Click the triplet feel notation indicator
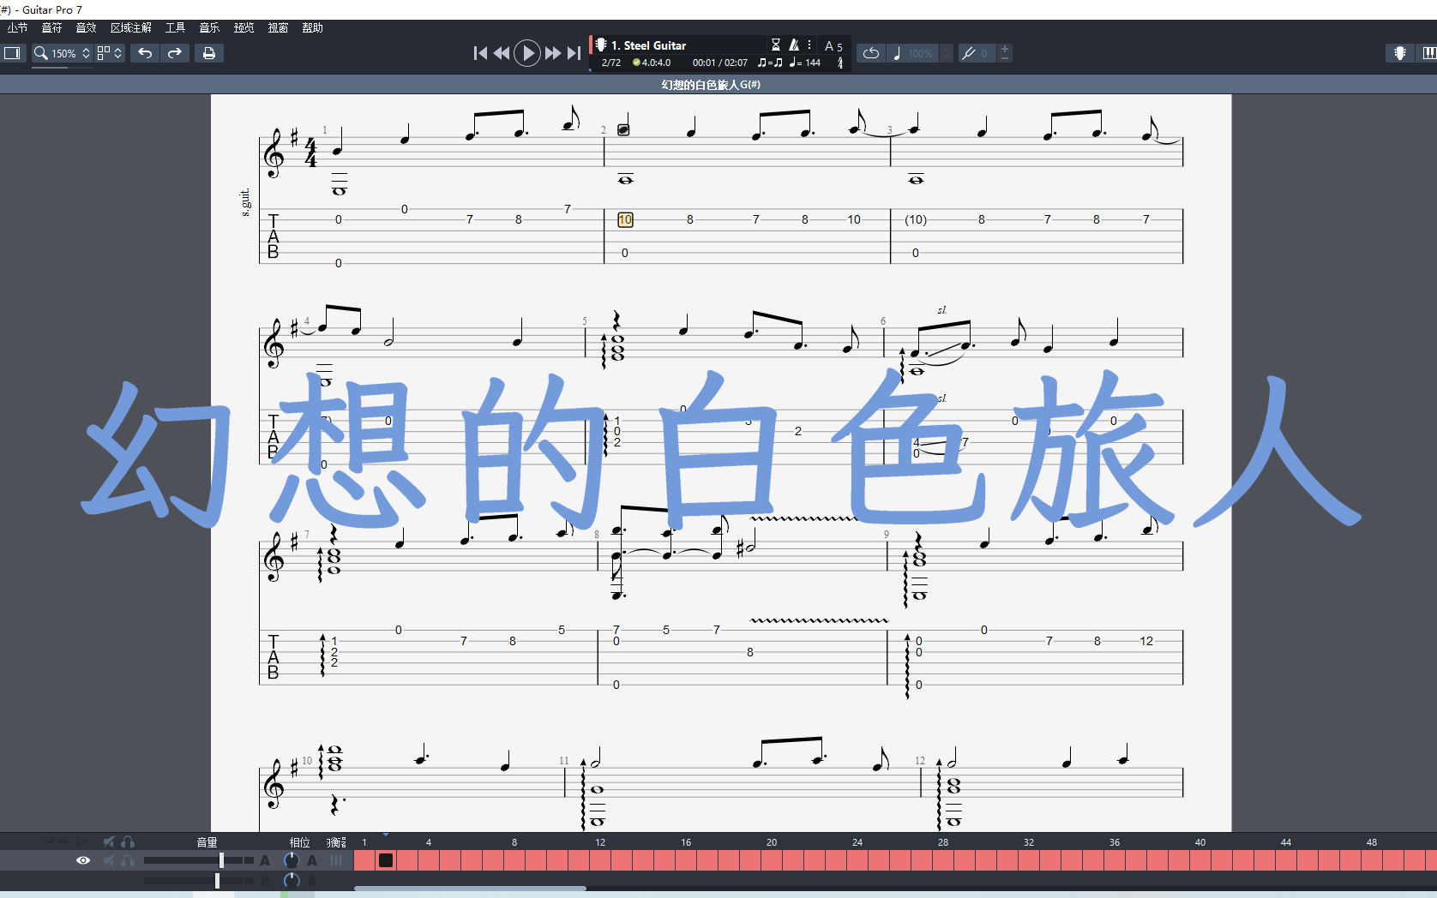Screen dimensions: 1437x898 coord(770,63)
